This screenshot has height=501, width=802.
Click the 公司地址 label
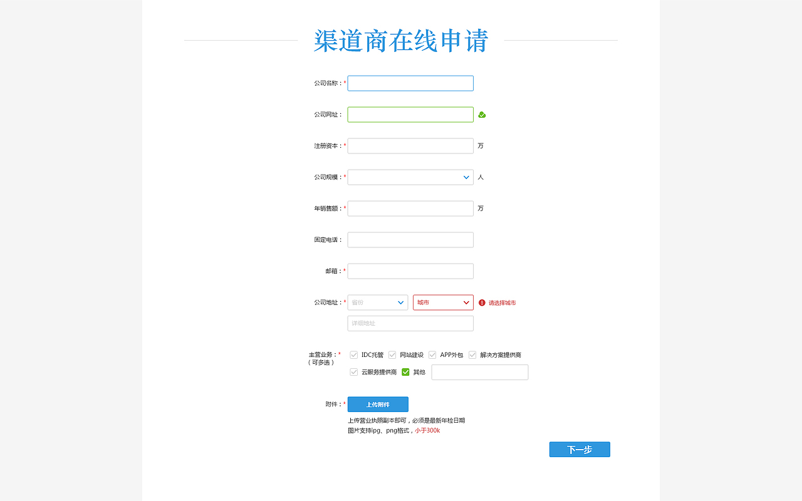(328, 302)
